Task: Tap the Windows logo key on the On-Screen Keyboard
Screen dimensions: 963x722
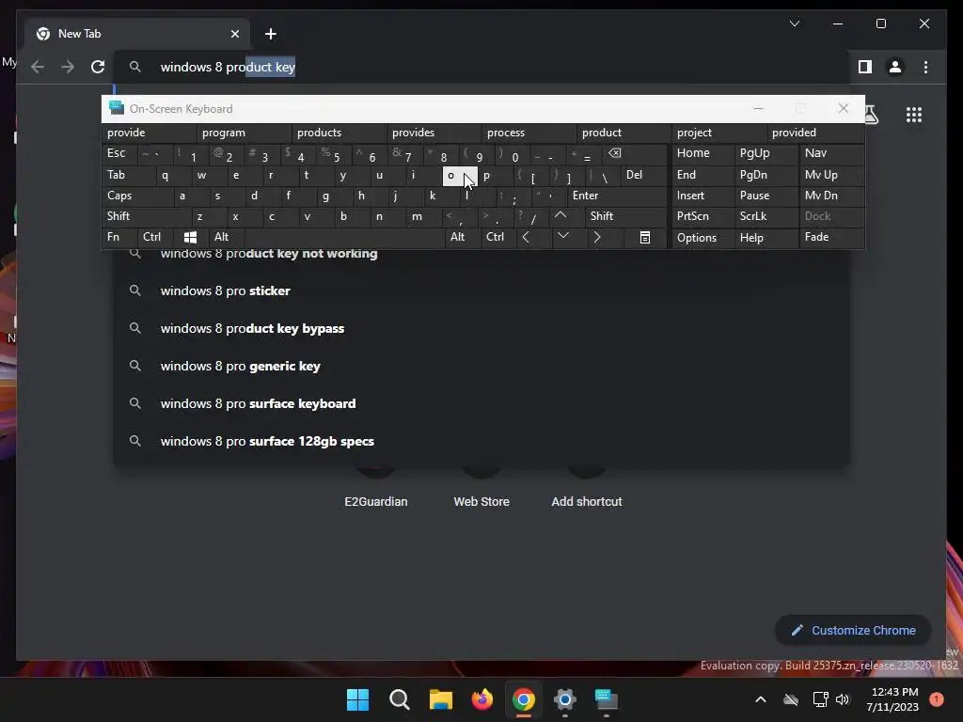Action: point(190,237)
